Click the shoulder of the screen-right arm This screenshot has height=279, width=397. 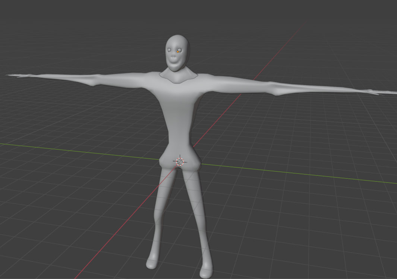[212, 83]
